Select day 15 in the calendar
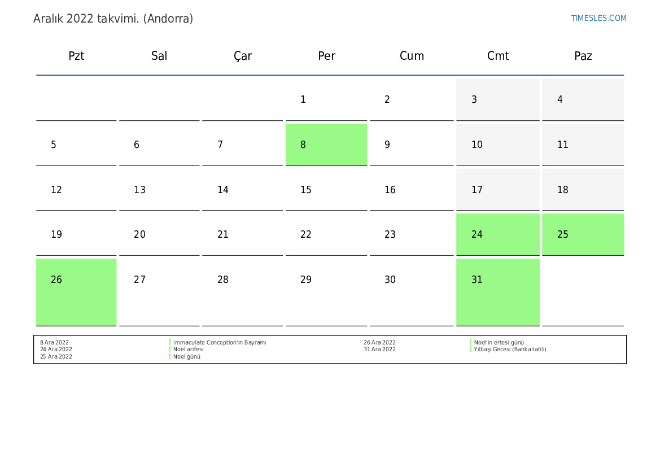 point(326,190)
